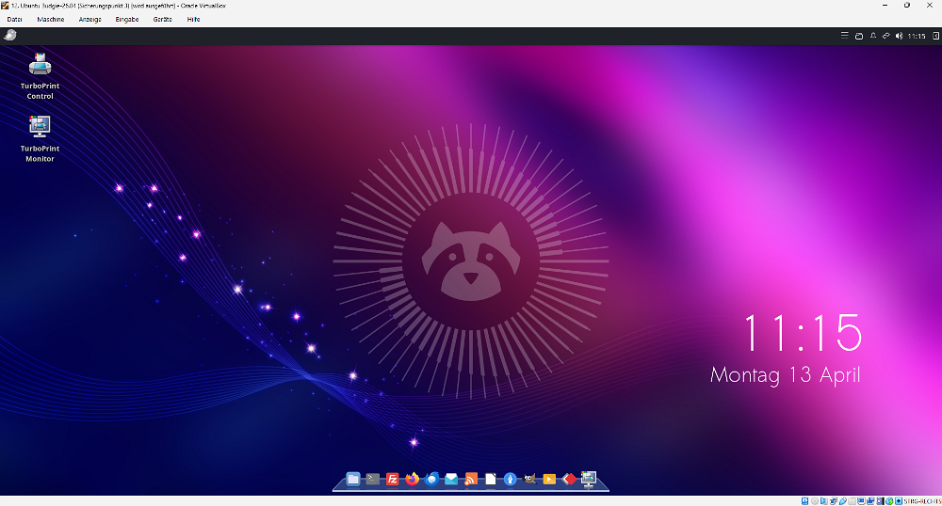Show notifications via the bell icon
The height and width of the screenshot is (506, 942).
(x=872, y=36)
